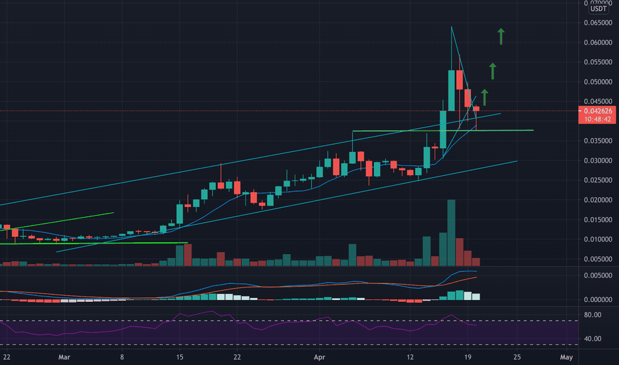Click the 15 date label on time axis
Image resolution: width=619 pixels, height=365 pixels.
point(179,357)
